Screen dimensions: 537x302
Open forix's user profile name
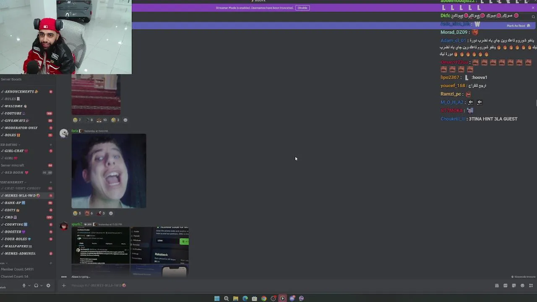click(75, 131)
